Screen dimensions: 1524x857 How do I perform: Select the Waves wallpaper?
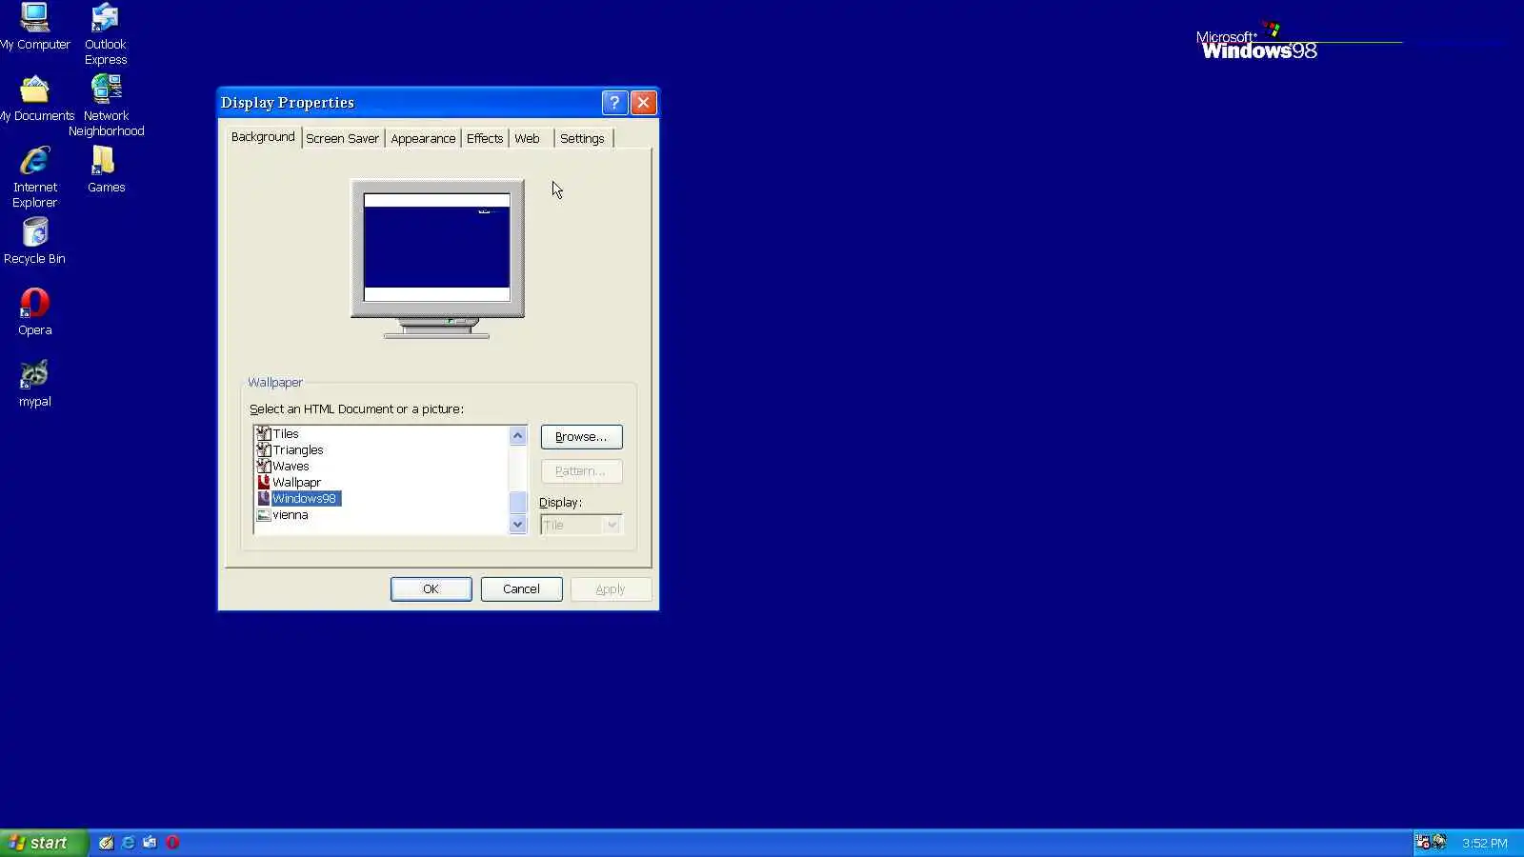283,467
